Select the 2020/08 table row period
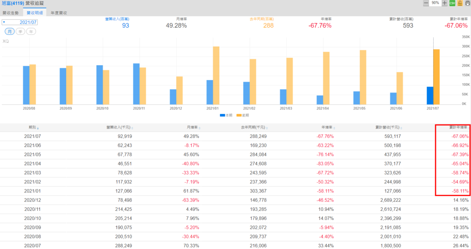471x249 pixels. pos(33,237)
